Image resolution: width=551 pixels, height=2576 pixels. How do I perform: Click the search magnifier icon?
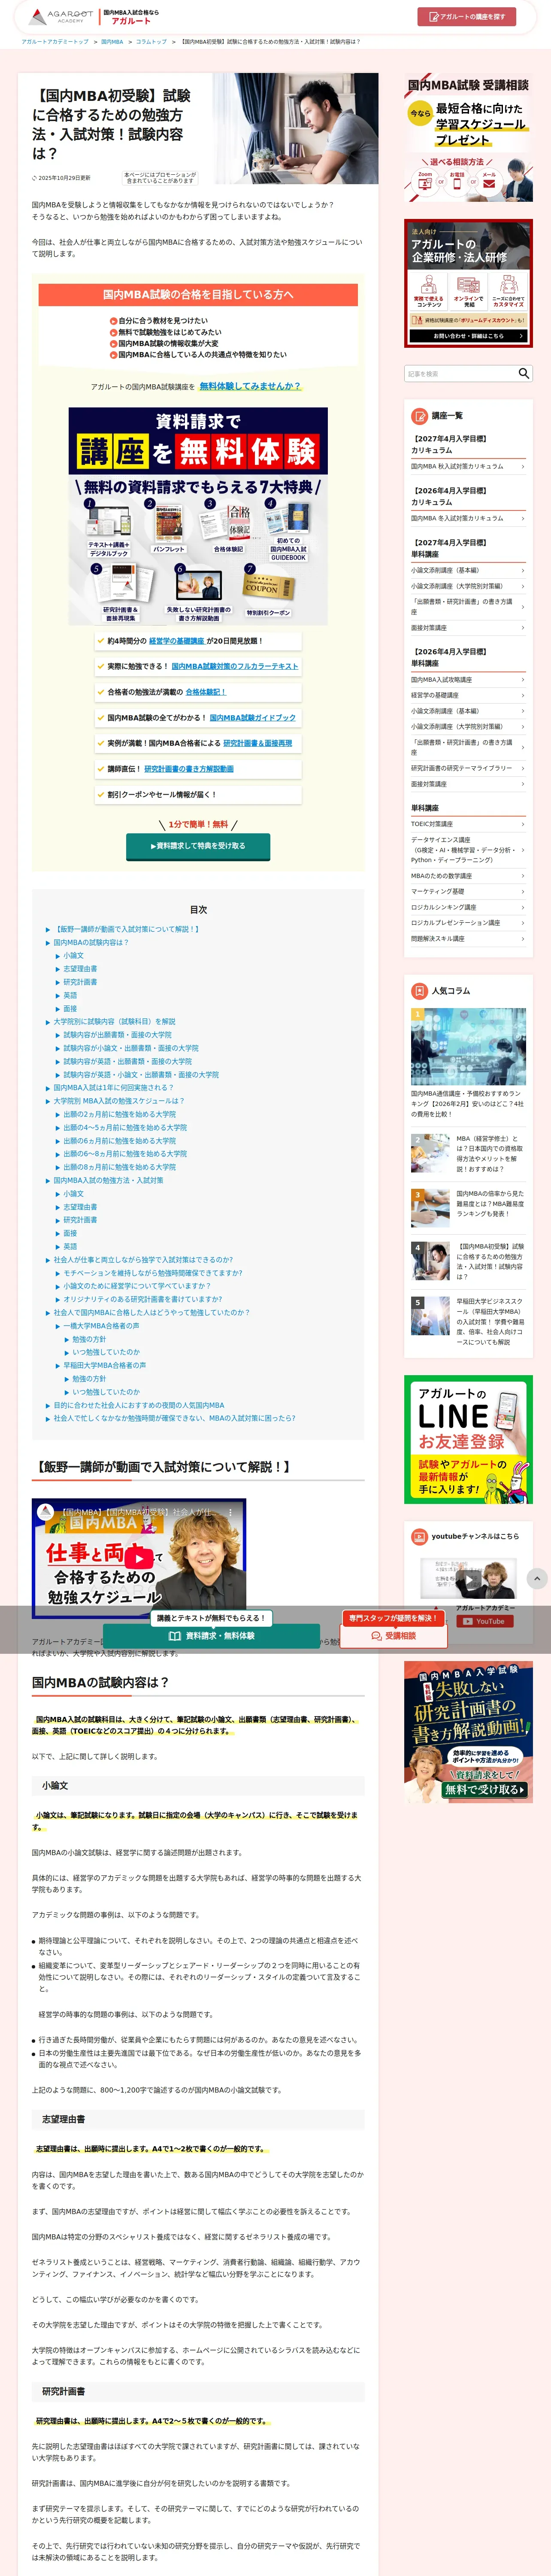(523, 373)
